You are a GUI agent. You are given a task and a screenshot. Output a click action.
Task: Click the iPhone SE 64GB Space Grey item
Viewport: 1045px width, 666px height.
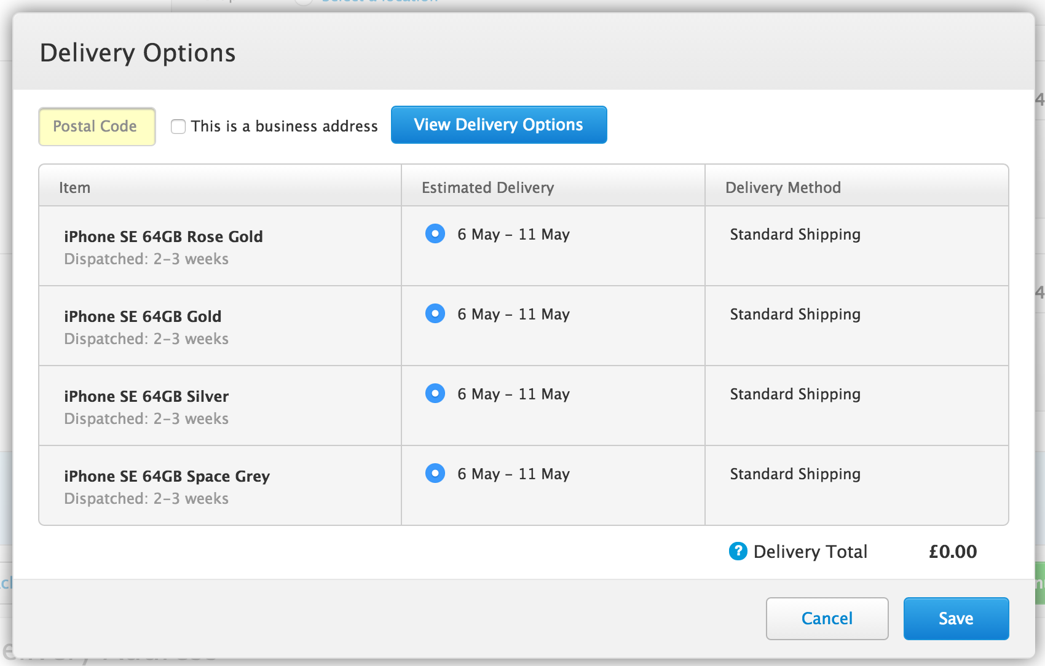(x=167, y=476)
